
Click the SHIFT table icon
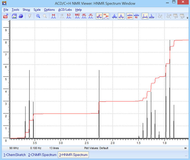(x=77, y=16)
